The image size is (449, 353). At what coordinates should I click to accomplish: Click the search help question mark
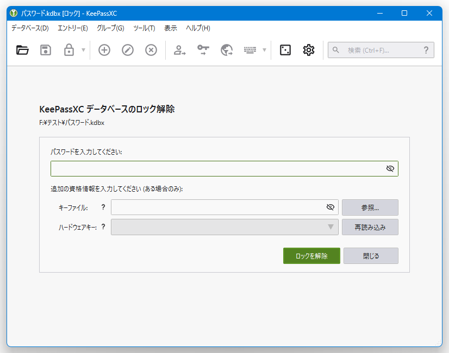click(x=426, y=51)
